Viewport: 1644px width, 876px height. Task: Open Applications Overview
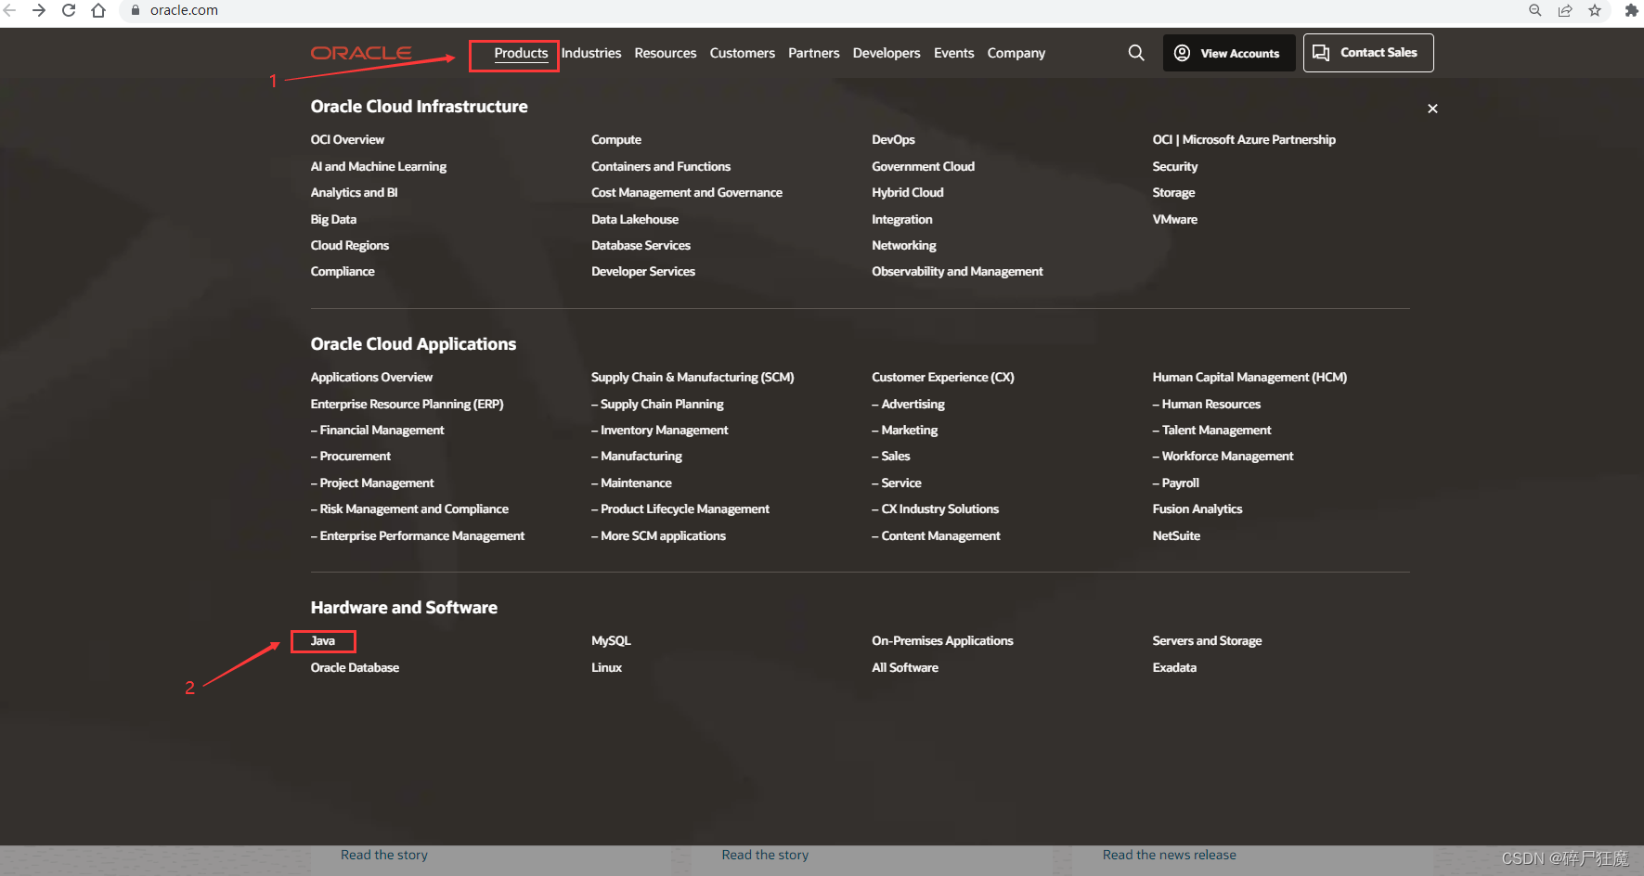371,377
